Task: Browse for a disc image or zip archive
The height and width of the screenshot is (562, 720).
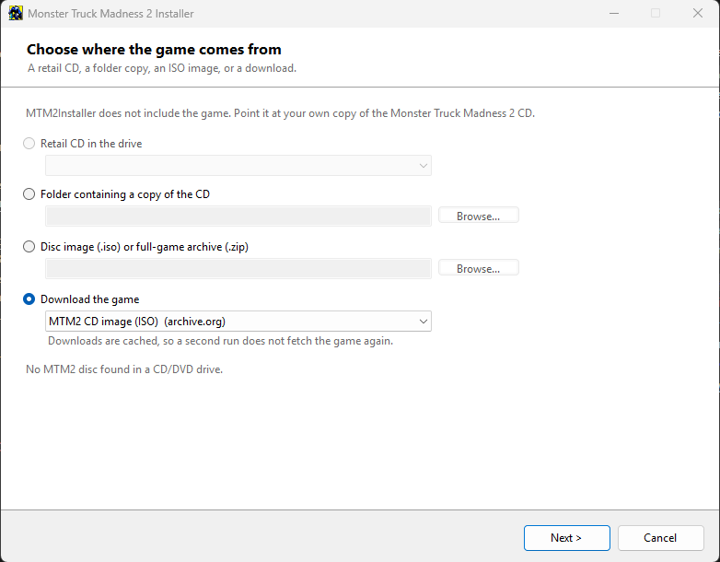Action: pos(479,268)
